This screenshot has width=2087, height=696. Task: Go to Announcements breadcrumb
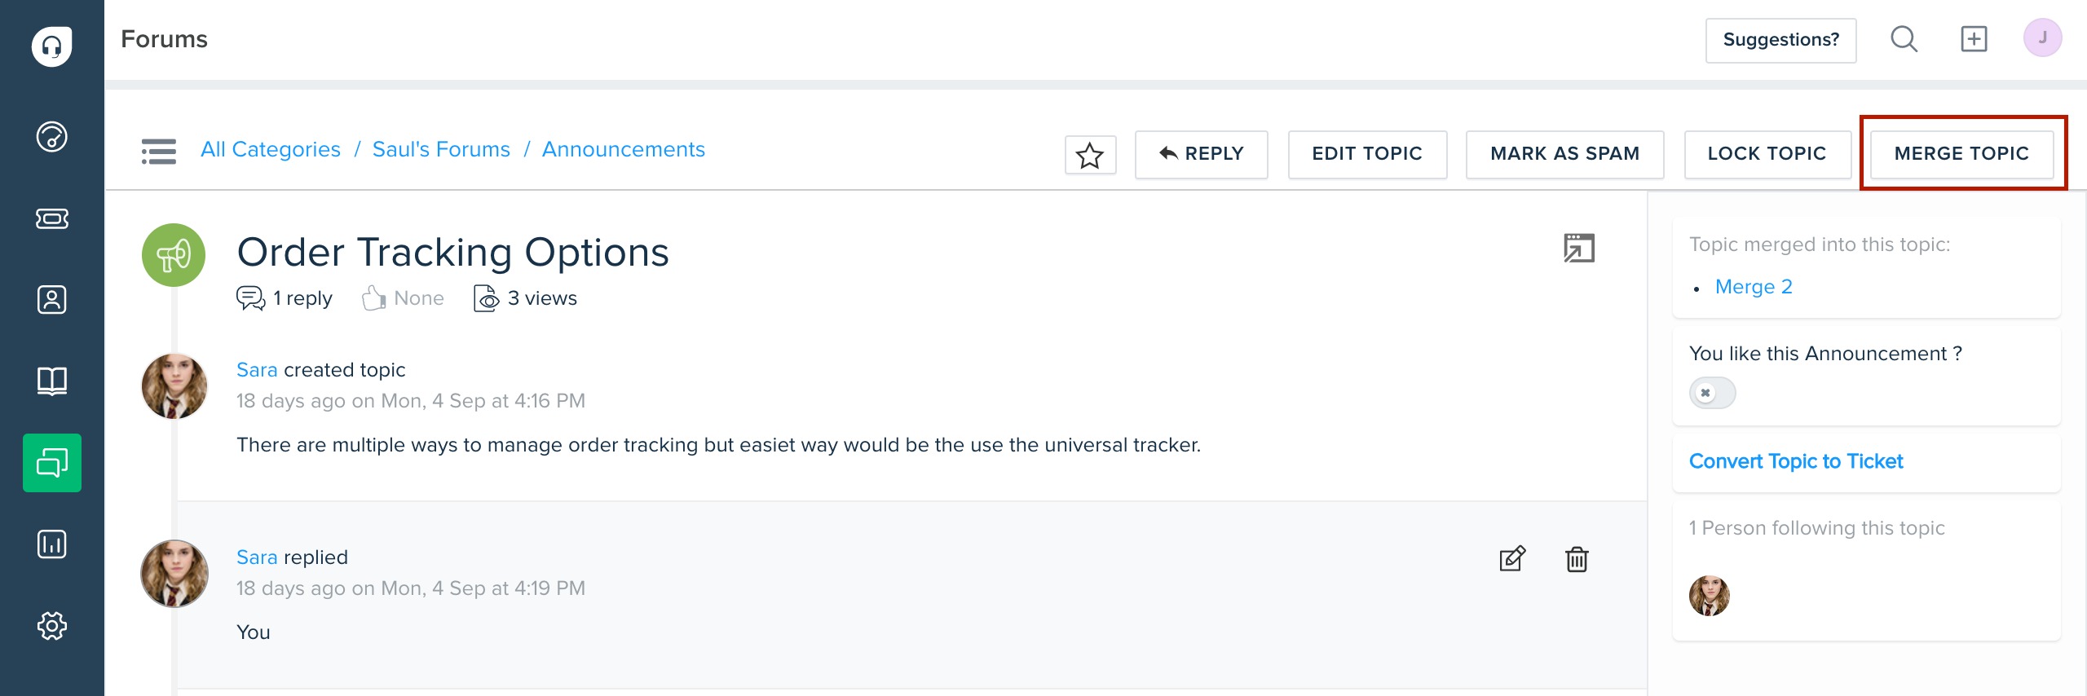(624, 149)
